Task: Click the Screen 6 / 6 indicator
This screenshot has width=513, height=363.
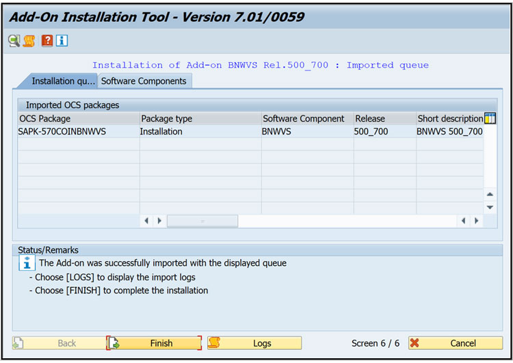Action: click(x=376, y=343)
